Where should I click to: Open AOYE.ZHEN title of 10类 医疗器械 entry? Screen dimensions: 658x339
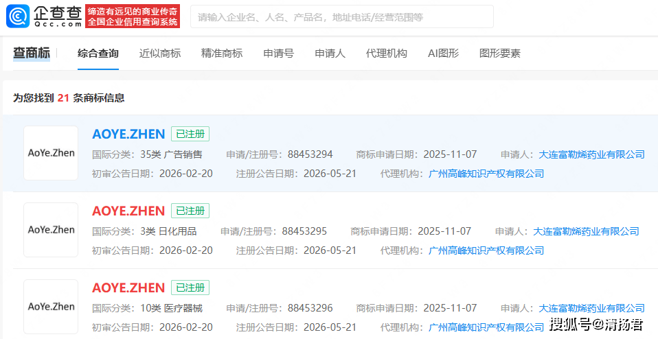128,288
